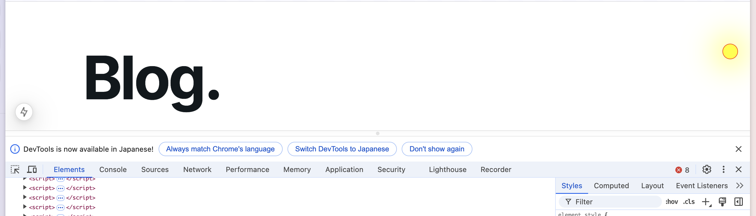The height and width of the screenshot is (216, 756).
Task: Dismiss the Japanese language notification bar
Action: pos(738,149)
